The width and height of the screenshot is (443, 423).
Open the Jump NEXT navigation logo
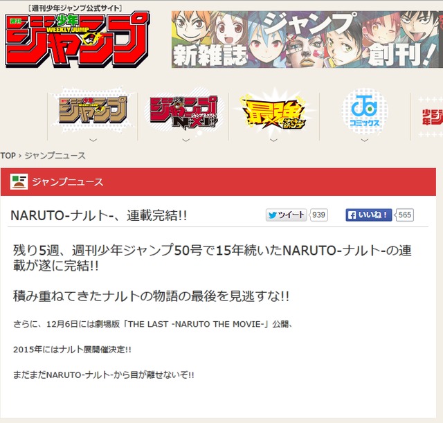click(183, 112)
